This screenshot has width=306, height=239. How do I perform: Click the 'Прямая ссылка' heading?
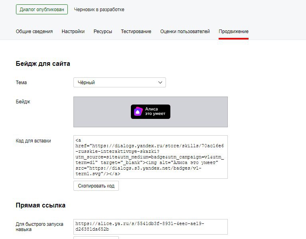pos(41,205)
